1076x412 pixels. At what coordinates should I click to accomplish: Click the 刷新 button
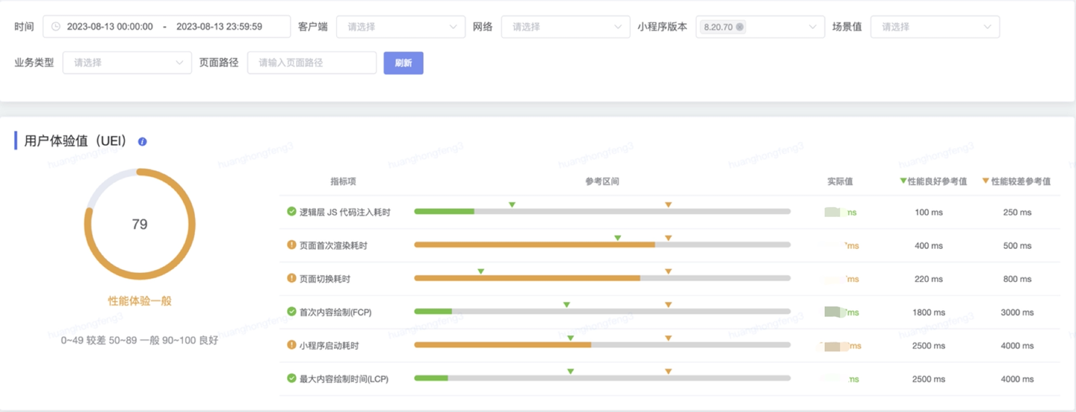point(403,63)
